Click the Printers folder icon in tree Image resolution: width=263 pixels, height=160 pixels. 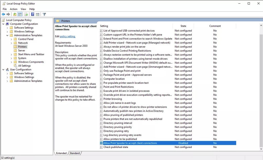pos(15,47)
